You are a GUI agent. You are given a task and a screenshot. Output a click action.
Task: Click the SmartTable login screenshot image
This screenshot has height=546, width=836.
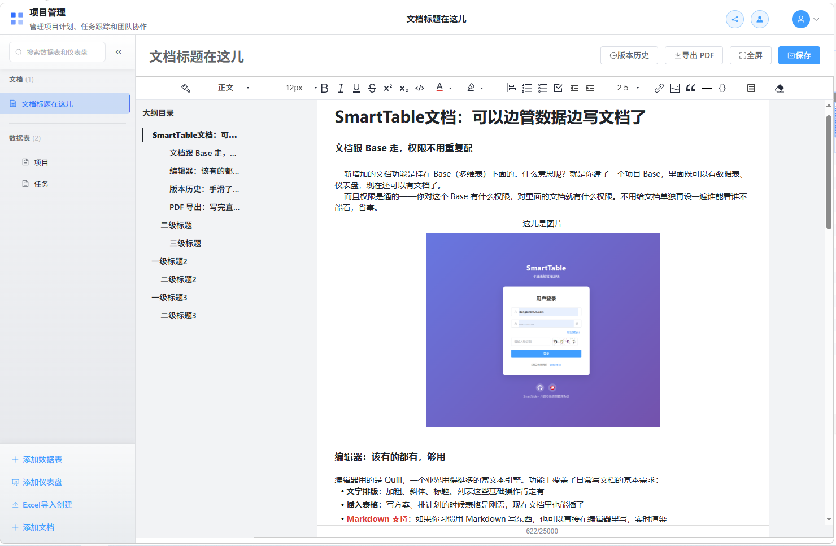click(543, 330)
